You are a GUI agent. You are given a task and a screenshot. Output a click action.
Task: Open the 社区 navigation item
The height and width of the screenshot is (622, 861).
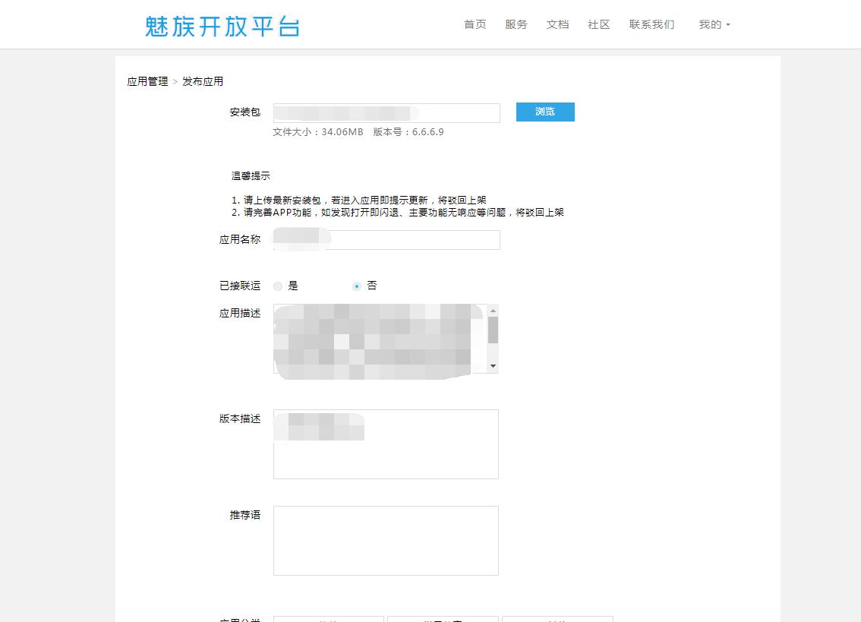point(598,25)
